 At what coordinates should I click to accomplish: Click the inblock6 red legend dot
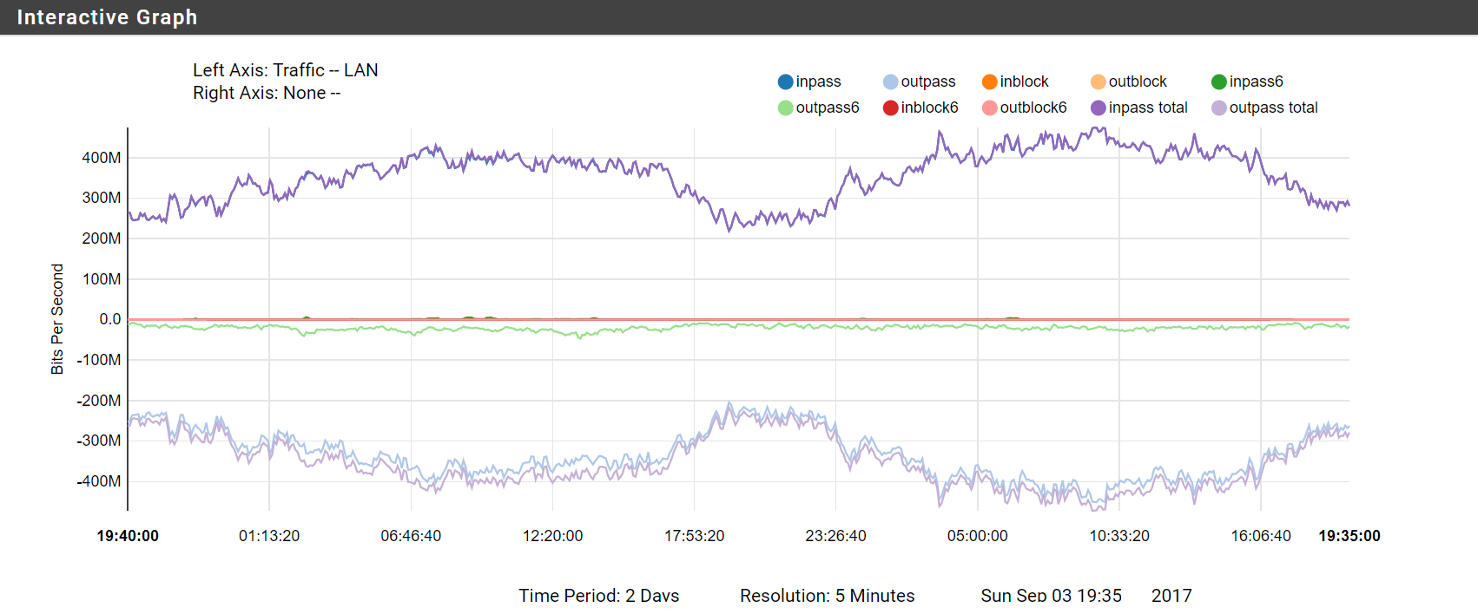(891, 108)
